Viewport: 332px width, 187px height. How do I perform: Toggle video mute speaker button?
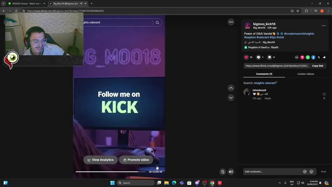pos(231,172)
